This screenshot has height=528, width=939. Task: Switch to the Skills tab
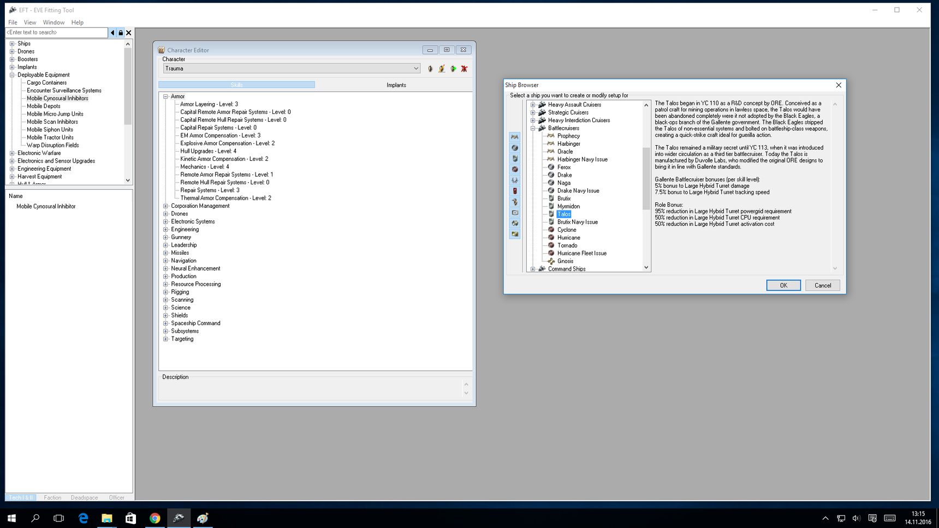click(236, 85)
